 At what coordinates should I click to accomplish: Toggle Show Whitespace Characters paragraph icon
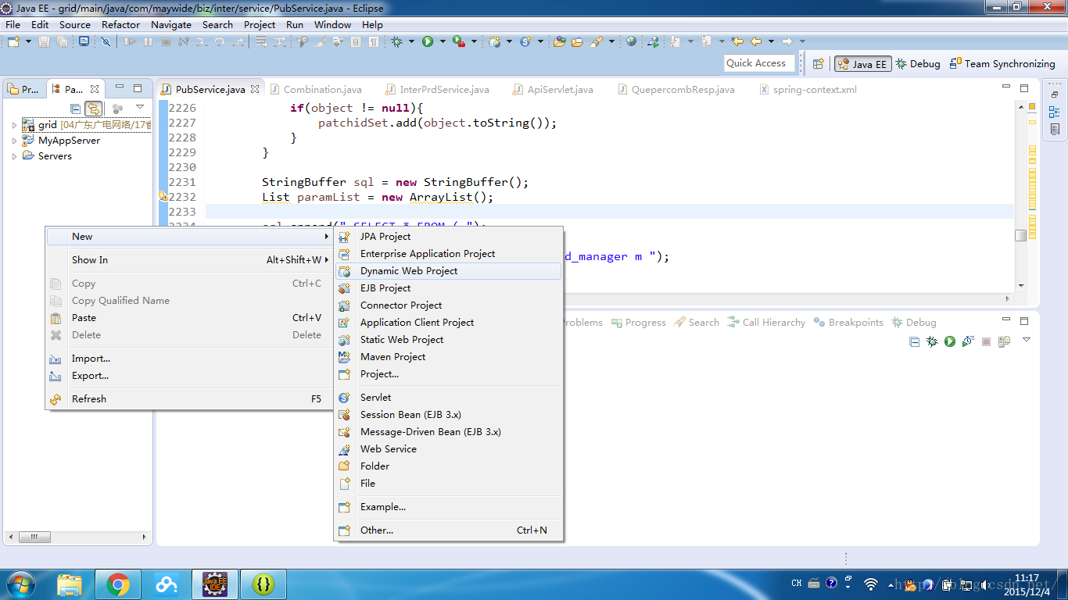[x=374, y=41]
